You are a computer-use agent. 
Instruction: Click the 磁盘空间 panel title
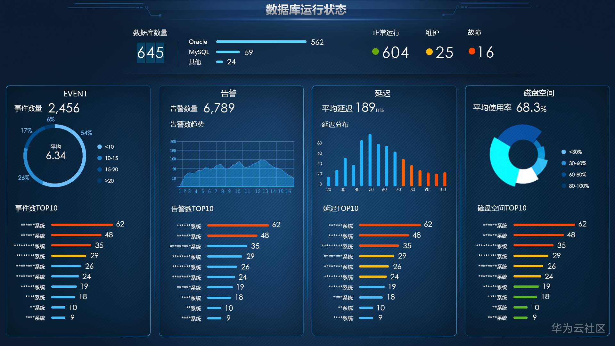538,93
